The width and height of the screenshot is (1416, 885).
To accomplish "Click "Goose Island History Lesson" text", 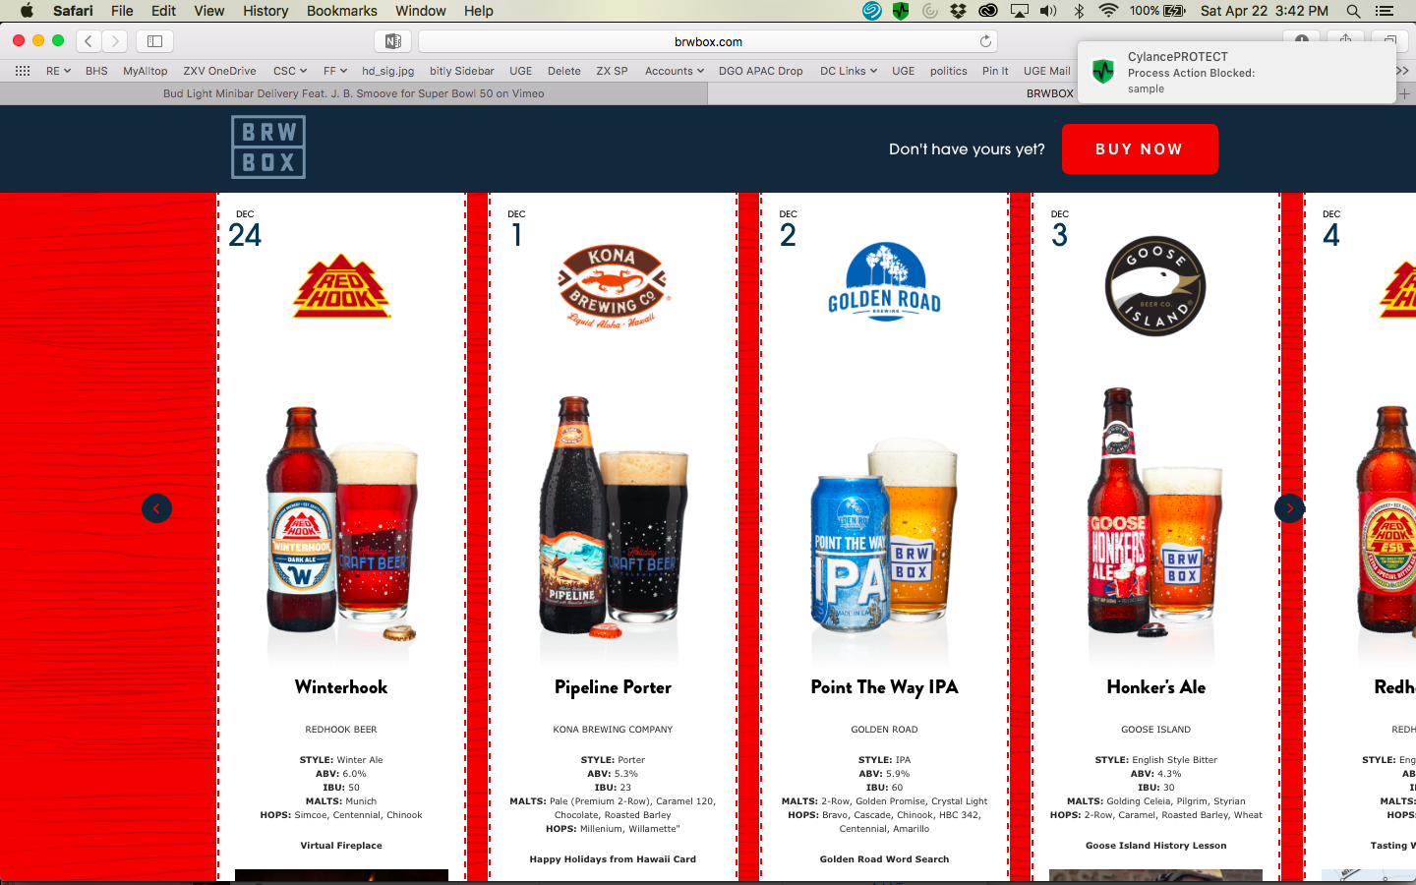I will 1155,845.
